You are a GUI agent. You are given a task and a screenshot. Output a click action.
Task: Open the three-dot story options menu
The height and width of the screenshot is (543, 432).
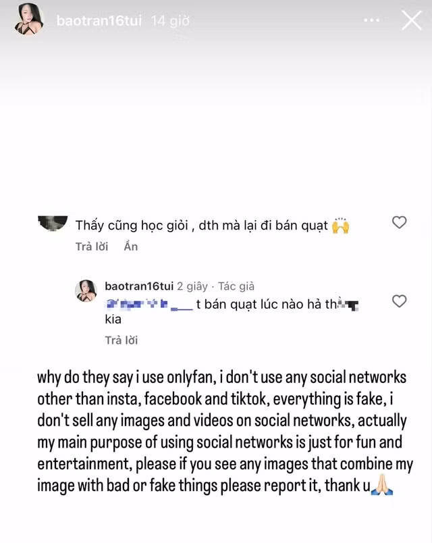point(372,21)
